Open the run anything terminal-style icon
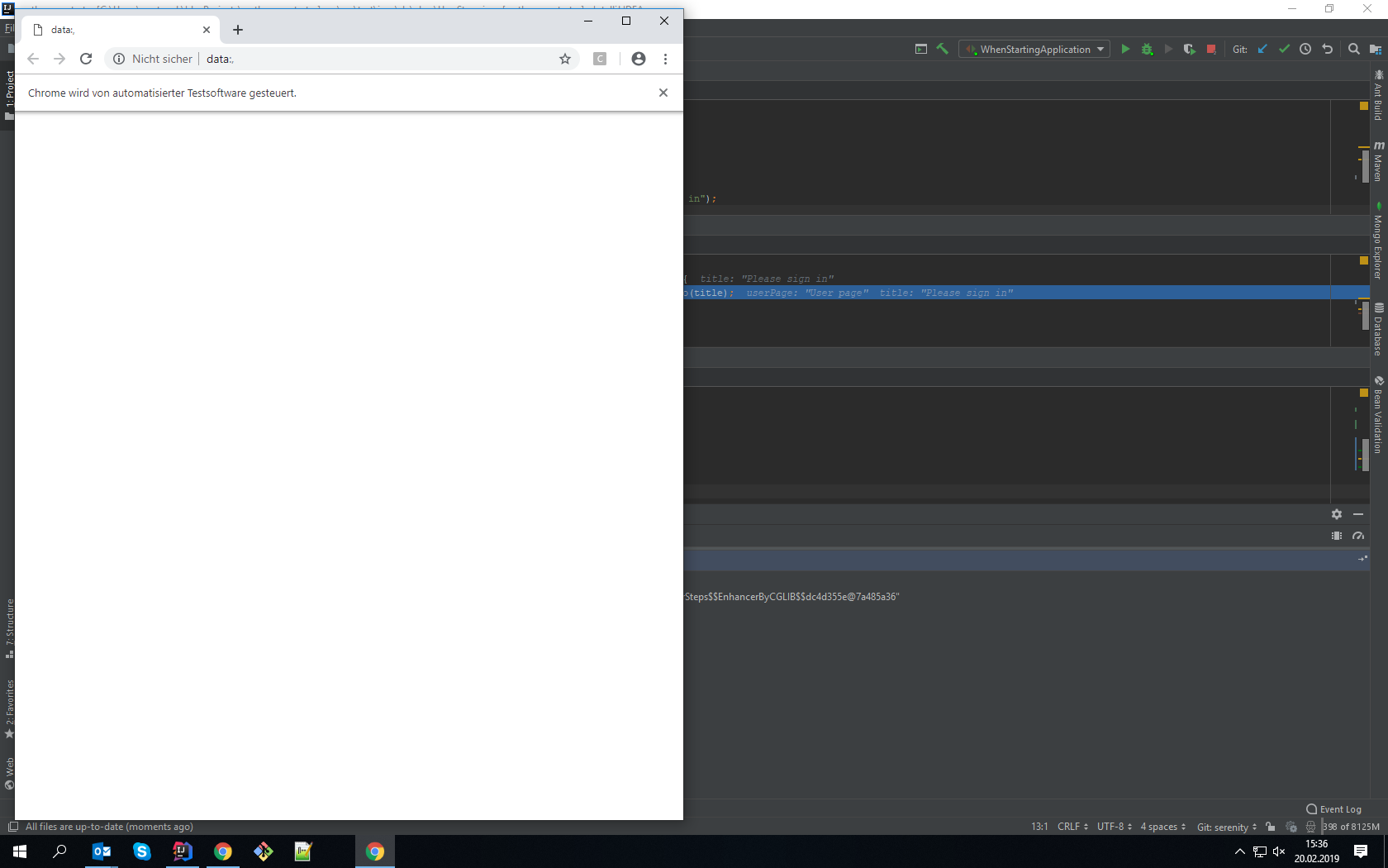1388x868 pixels. [920, 49]
